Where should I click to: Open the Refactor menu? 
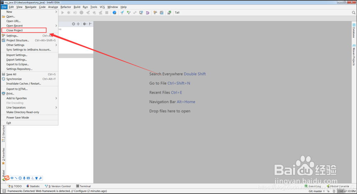[x=65, y=7]
